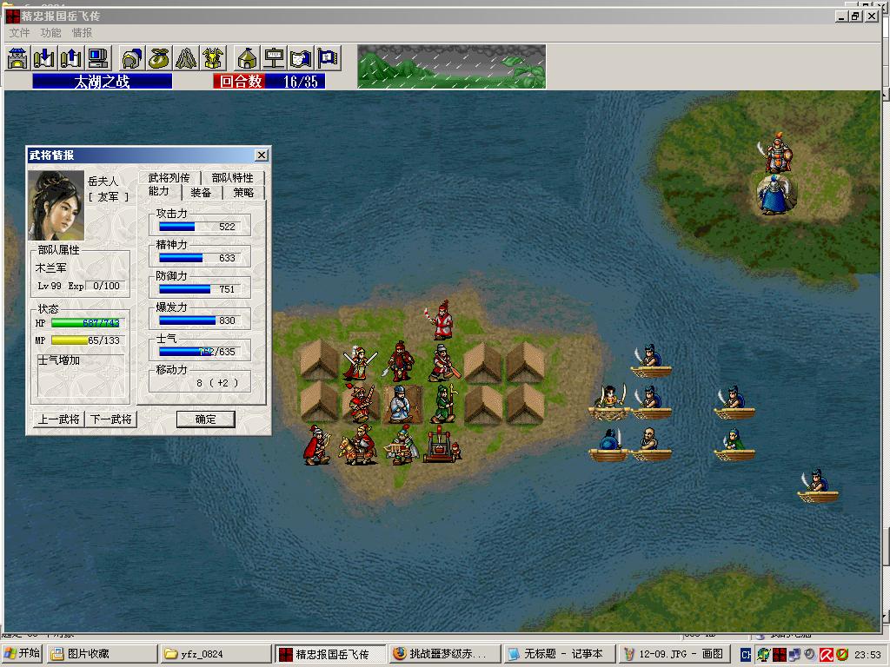Click the CH language indicator in the tray

[746, 655]
